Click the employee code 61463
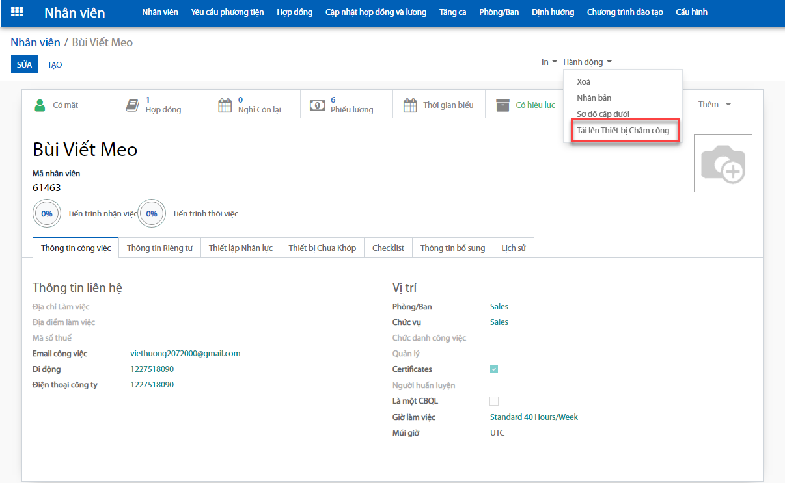The width and height of the screenshot is (785, 483). [x=47, y=188]
